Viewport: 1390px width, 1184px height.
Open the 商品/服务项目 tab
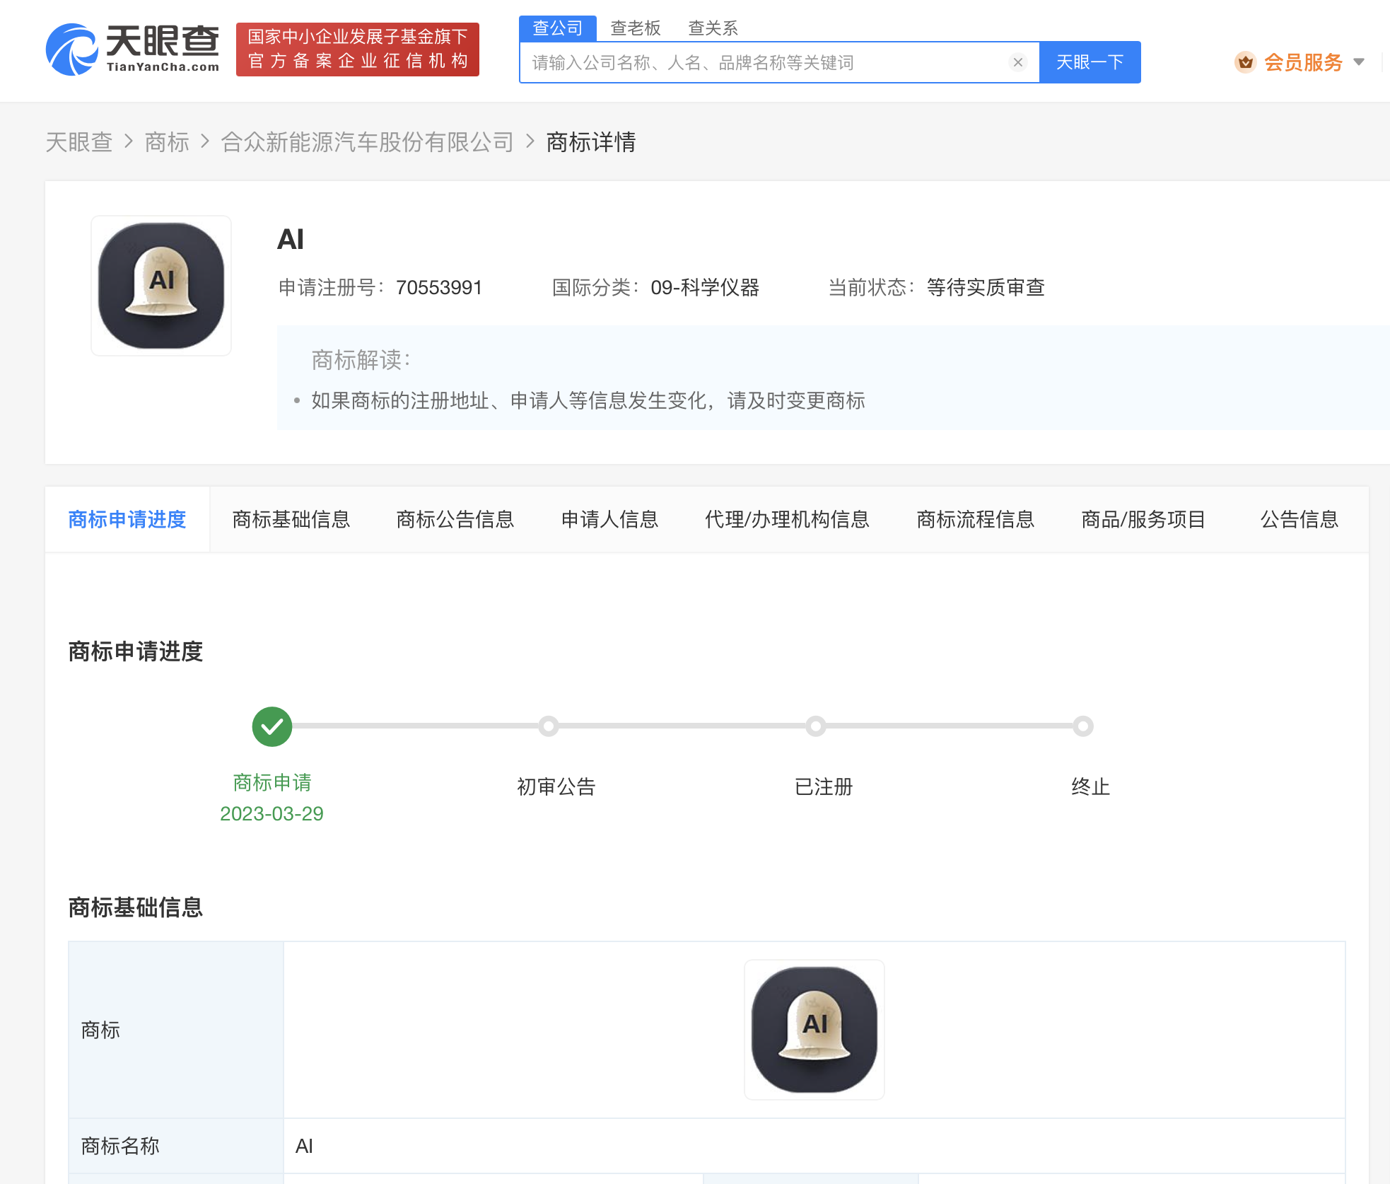1143,519
